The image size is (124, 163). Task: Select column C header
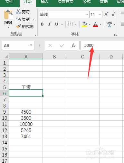coord(83,56)
